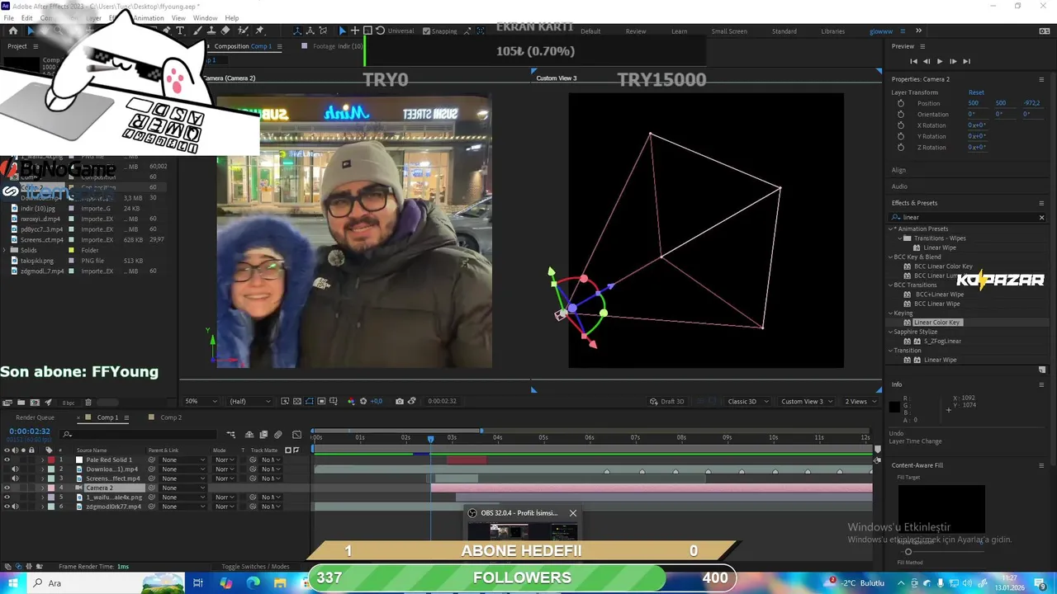This screenshot has height=594, width=1057.
Task: Click the Home icon in toolbar
Action: (13, 31)
